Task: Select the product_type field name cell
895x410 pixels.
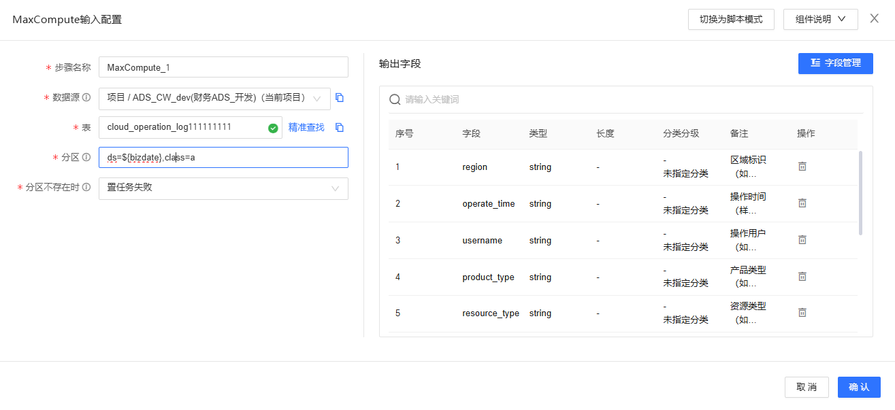Action: 489,277
